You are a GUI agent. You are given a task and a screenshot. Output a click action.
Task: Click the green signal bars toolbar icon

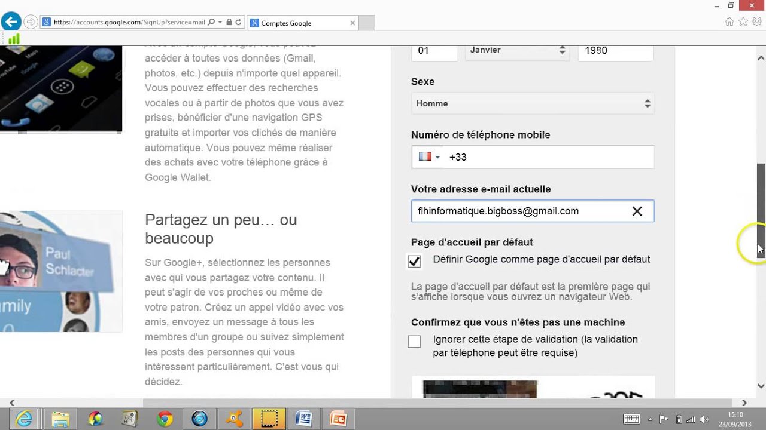coord(13,39)
